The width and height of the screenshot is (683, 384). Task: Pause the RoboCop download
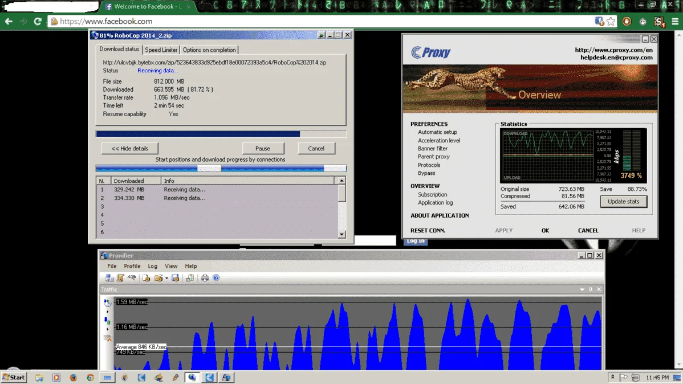[x=263, y=149]
